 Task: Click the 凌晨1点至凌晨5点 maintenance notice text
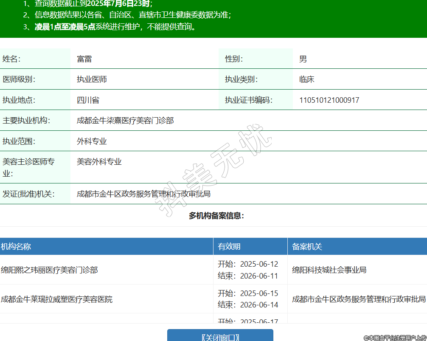point(65,27)
